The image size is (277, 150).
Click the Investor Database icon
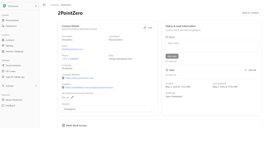point(3,51)
